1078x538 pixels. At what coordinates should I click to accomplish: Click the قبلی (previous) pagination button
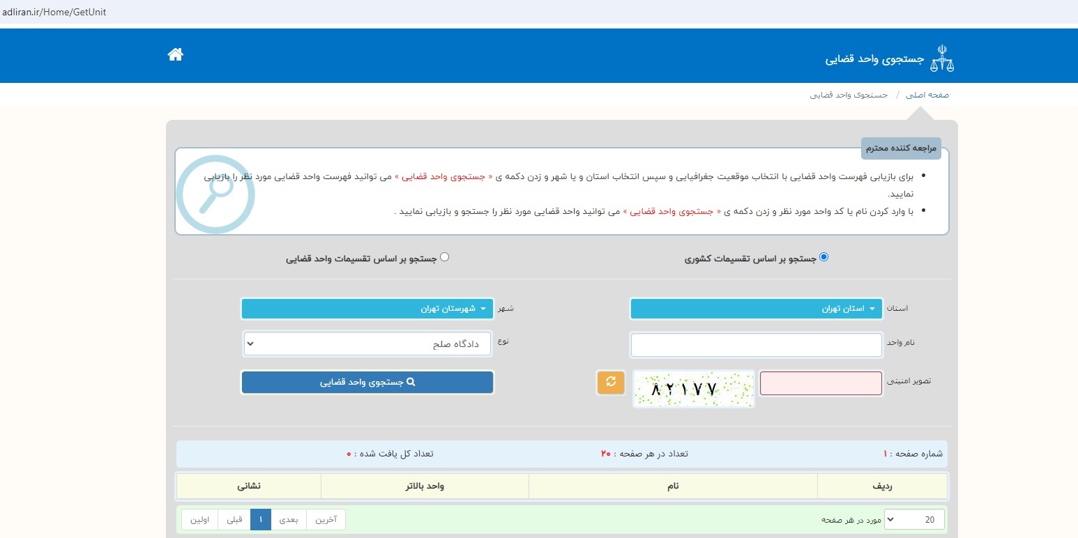[x=233, y=519]
